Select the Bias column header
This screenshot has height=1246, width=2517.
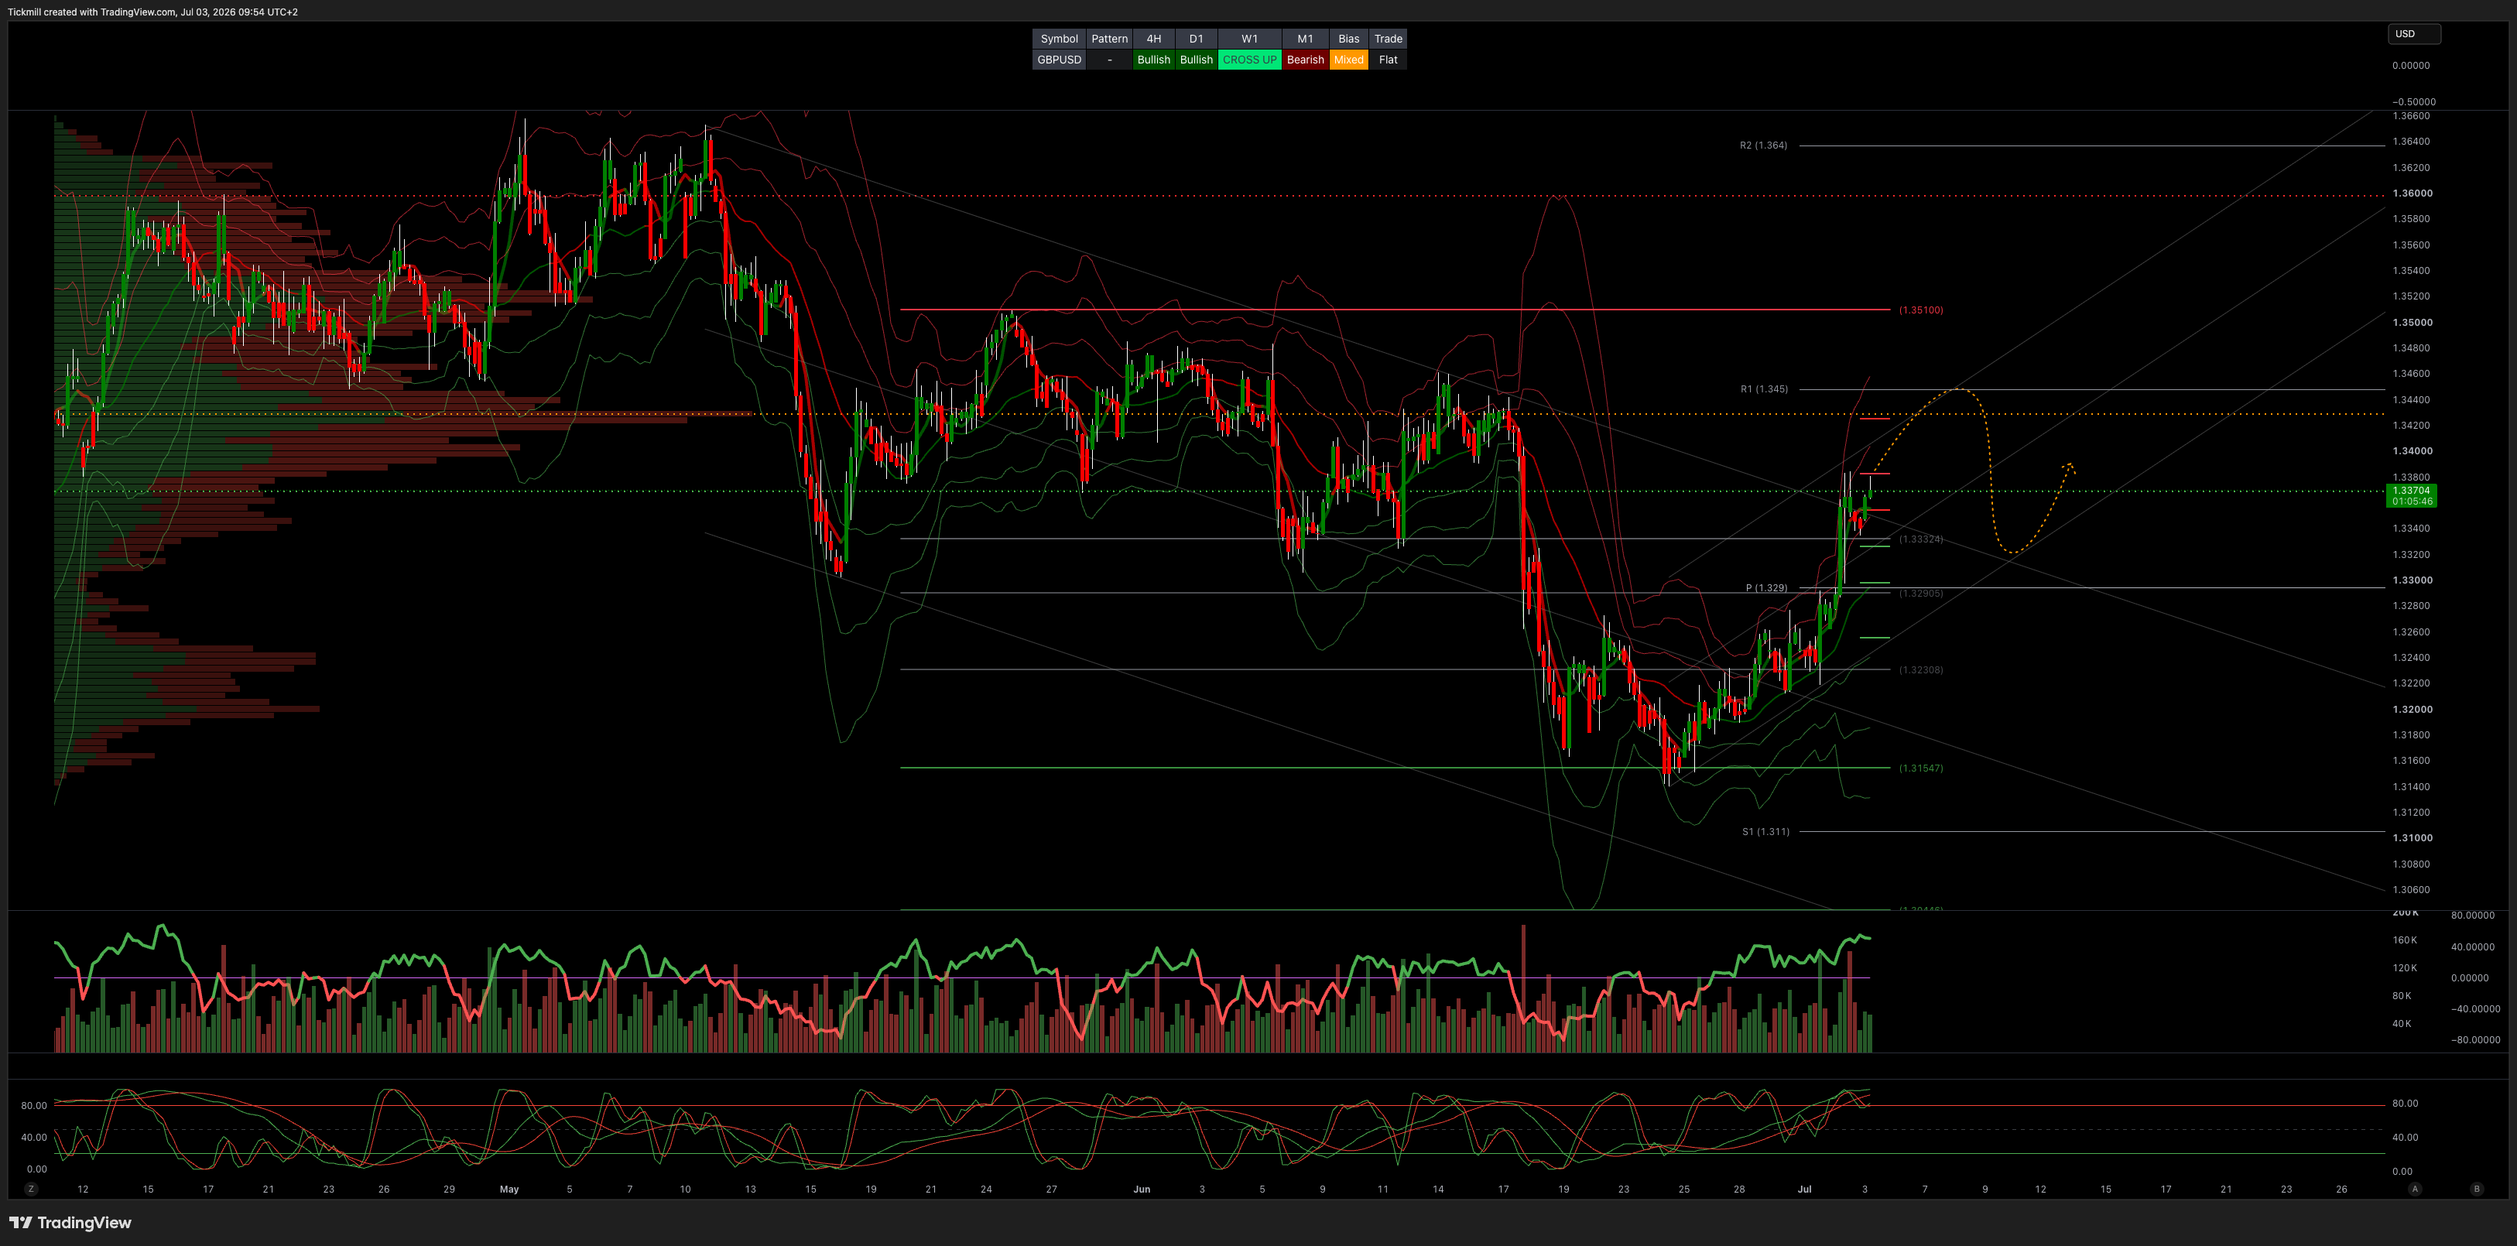click(1348, 39)
